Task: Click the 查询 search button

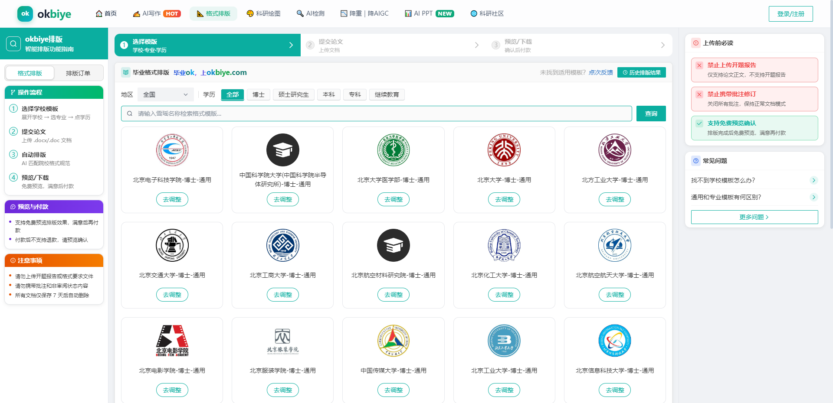Action: click(651, 114)
